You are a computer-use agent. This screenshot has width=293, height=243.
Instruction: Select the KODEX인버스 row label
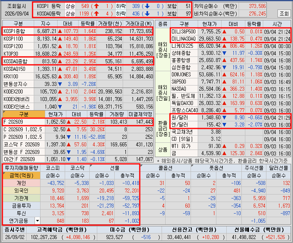(18, 107)
